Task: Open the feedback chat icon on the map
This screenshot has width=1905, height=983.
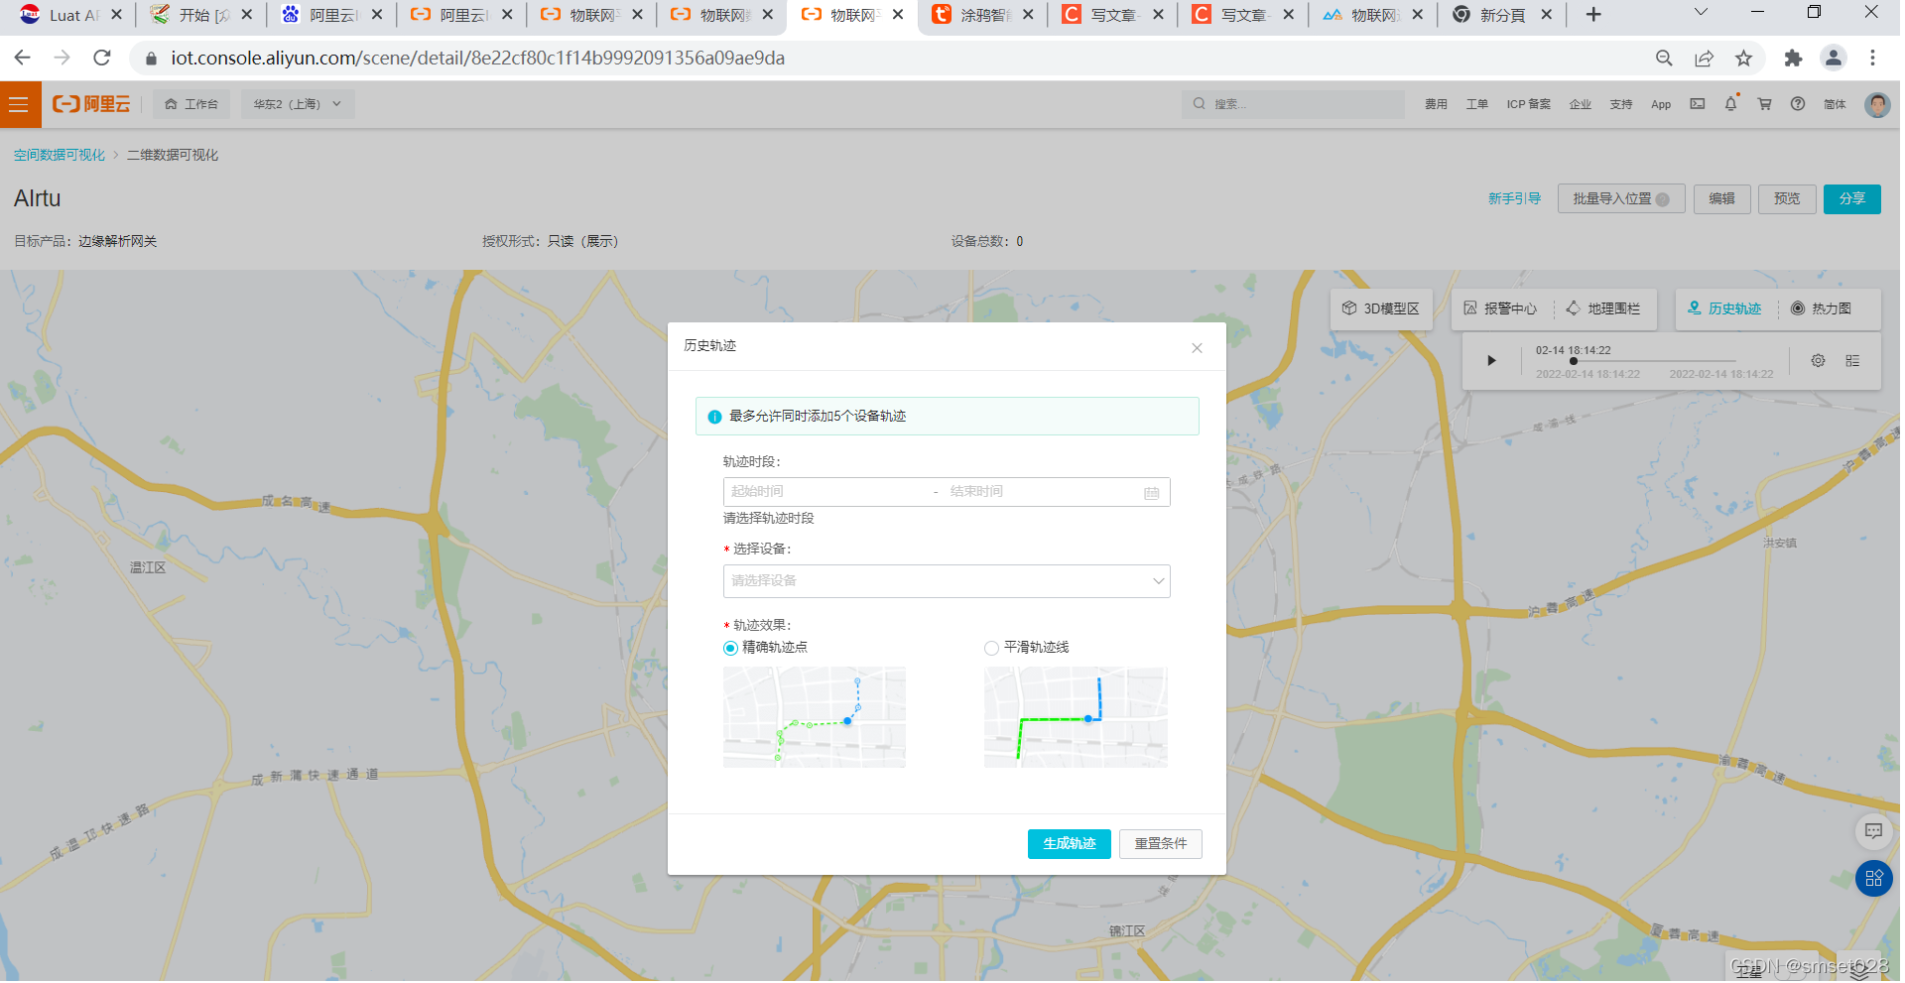Action: [1874, 831]
